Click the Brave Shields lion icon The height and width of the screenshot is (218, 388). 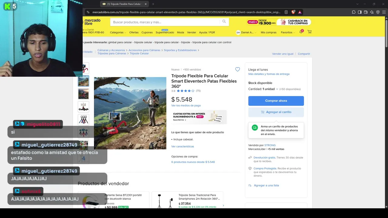coord(293,12)
